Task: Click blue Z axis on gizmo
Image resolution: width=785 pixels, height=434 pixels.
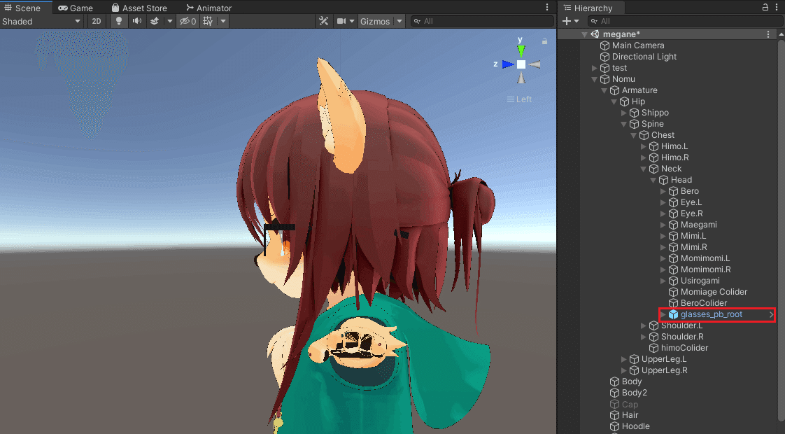Action: 508,64
